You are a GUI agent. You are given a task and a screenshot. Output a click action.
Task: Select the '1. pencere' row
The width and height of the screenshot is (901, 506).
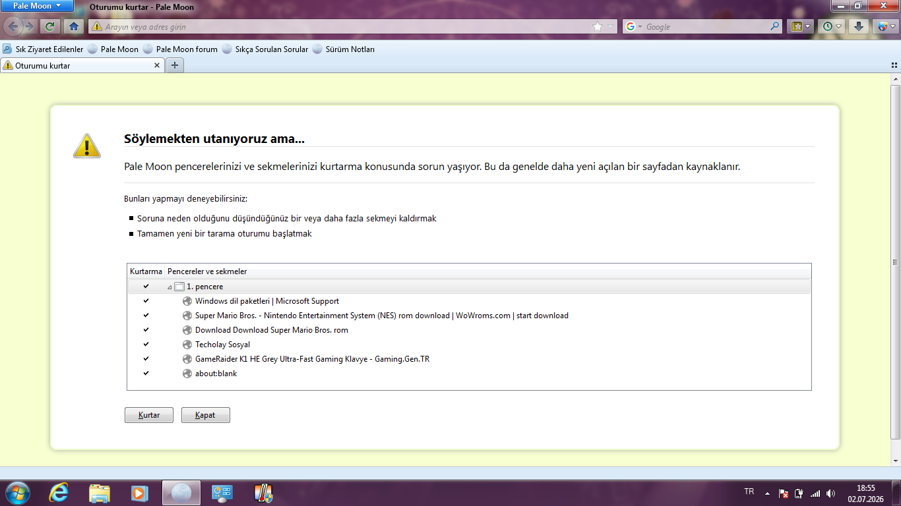coord(469,287)
